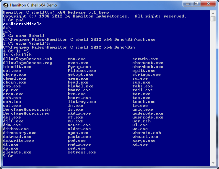This screenshot has width=219, height=169.
Task: Click the file name chmod.exe
Action: (x=15, y=78)
